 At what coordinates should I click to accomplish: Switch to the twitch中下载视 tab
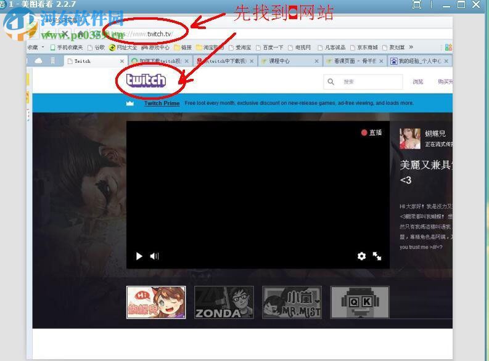(224, 61)
